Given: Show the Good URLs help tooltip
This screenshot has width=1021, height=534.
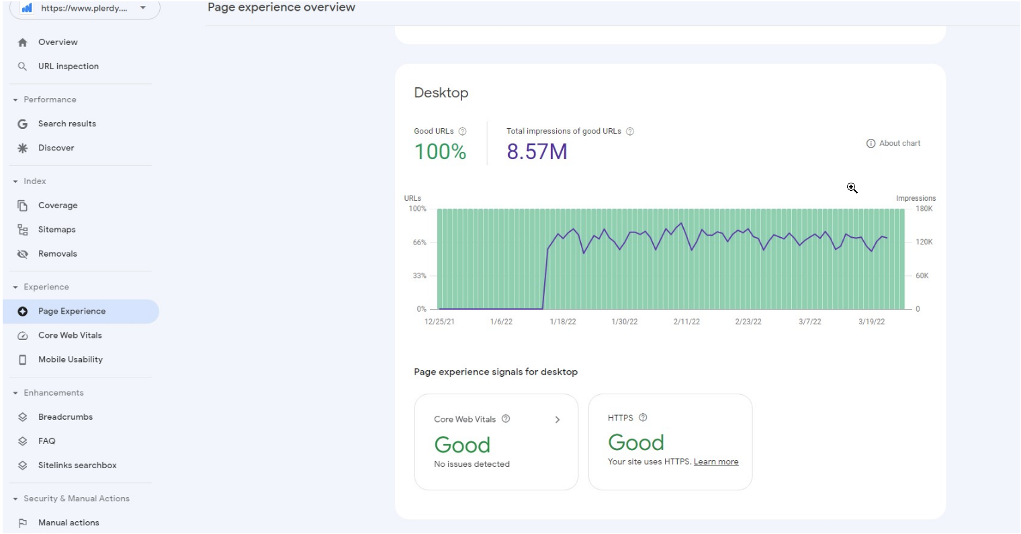Looking at the screenshot, I should [x=463, y=131].
